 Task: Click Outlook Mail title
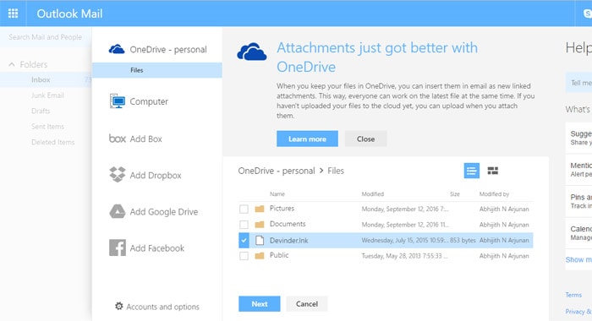tap(69, 14)
